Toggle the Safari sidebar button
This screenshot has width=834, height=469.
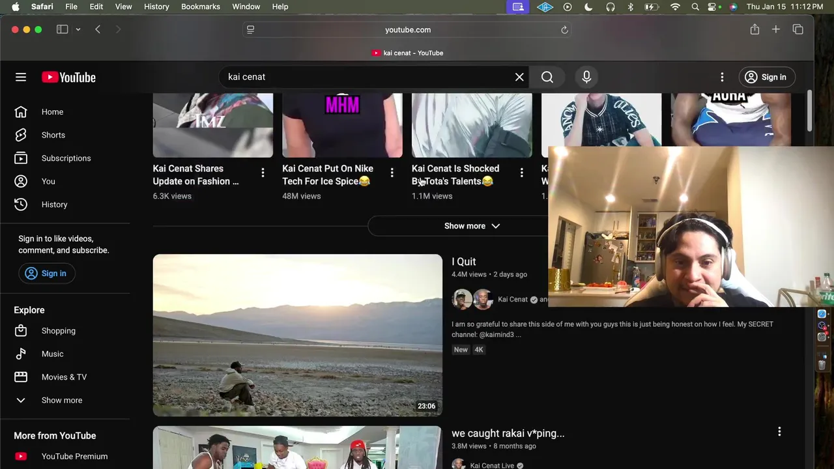pos(63,29)
